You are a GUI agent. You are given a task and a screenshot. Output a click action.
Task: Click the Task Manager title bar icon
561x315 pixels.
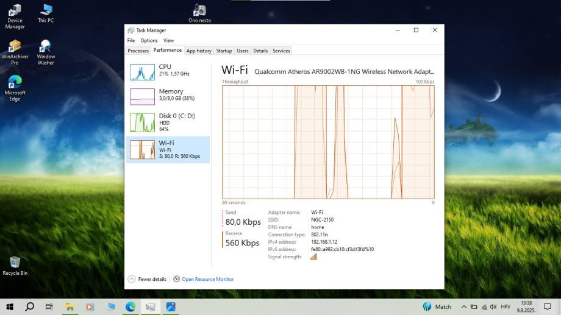point(131,30)
